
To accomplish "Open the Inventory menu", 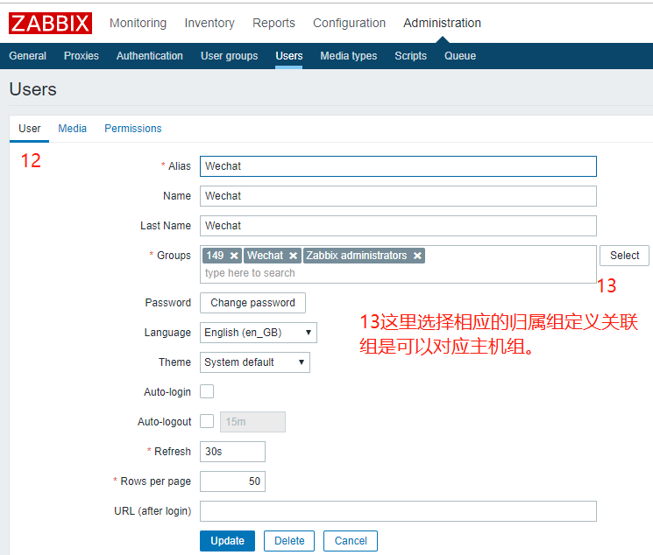I will tap(209, 23).
